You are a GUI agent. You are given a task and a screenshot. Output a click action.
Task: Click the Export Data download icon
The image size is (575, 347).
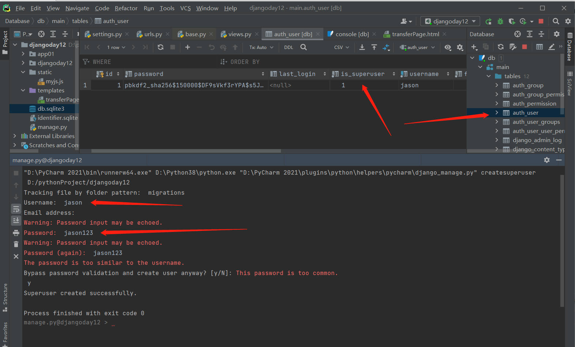[x=362, y=47]
